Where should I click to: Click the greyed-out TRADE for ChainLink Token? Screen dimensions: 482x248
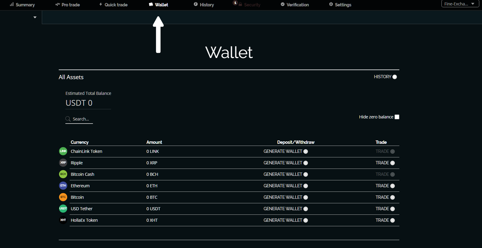(385, 151)
